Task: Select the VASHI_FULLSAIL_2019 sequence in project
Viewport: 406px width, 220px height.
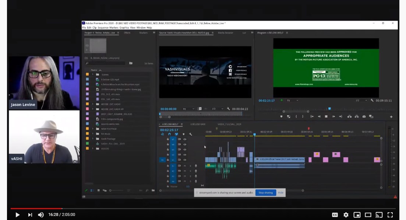Action: coord(113,144)
